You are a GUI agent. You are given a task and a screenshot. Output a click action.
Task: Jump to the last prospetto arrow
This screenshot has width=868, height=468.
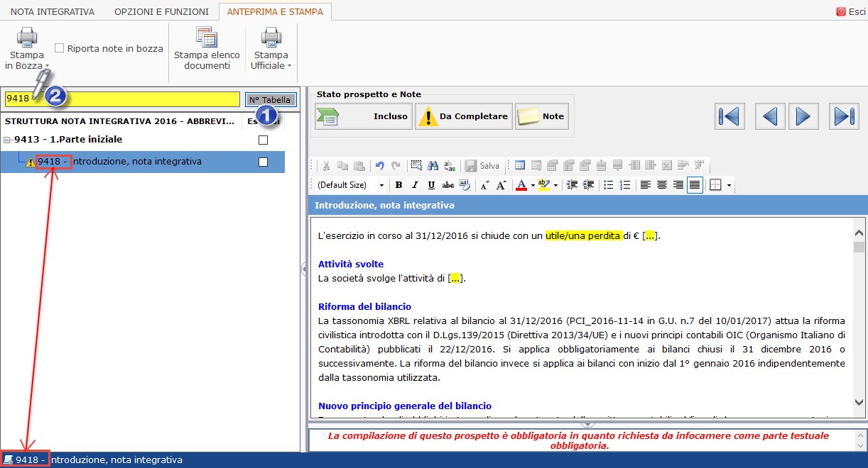843,116
